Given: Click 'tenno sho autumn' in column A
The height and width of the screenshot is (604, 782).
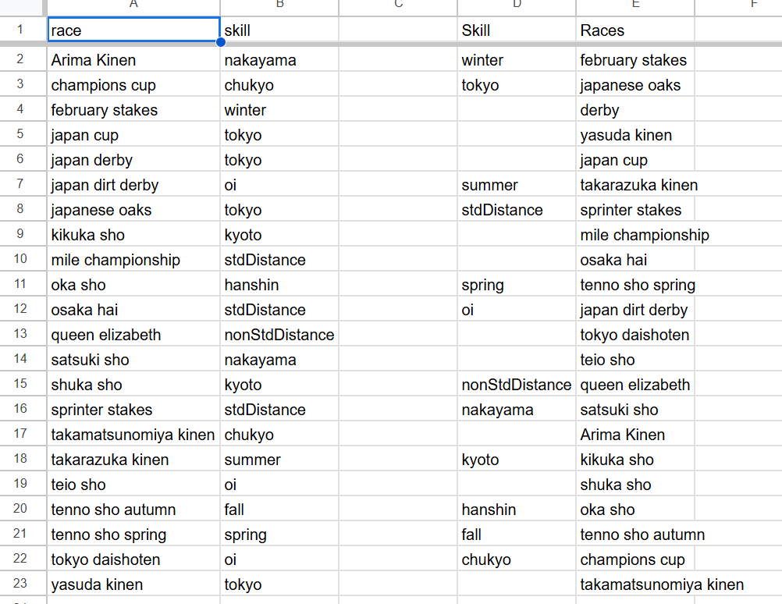Looking at the screenshot, I should point(133,509).
